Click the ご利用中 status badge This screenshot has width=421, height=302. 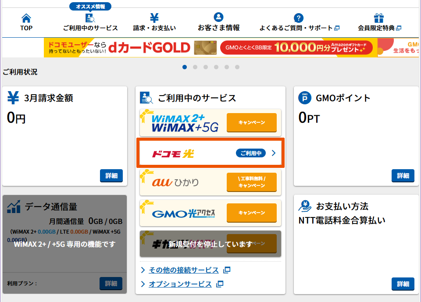point(251,153)
